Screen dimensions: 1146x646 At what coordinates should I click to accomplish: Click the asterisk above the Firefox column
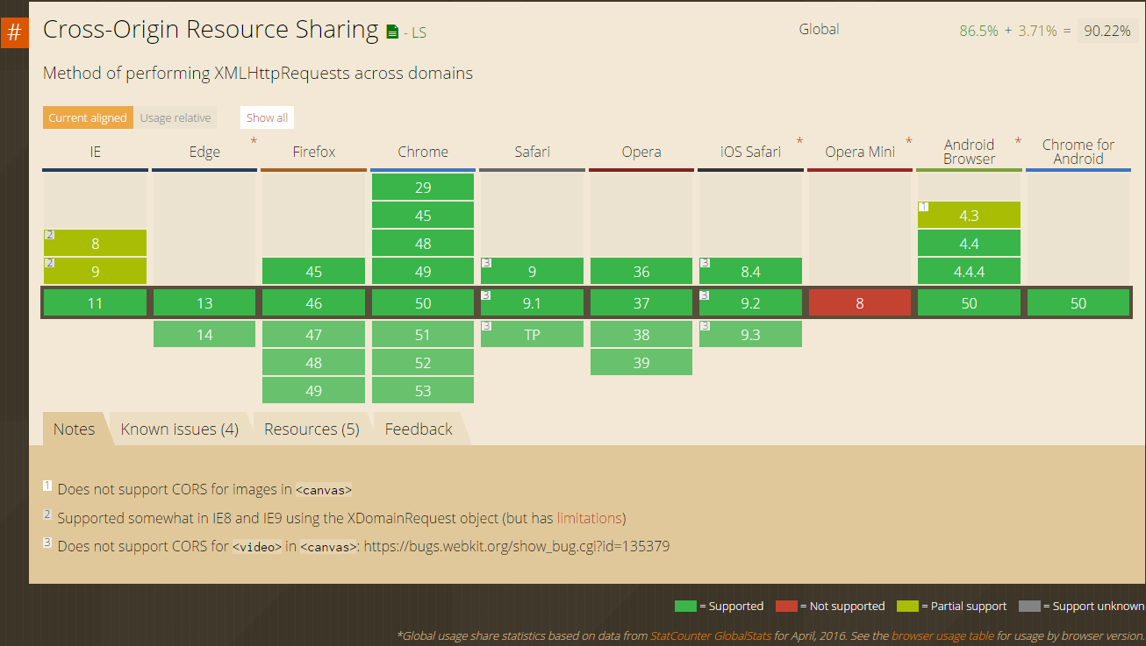pos(253,140)
